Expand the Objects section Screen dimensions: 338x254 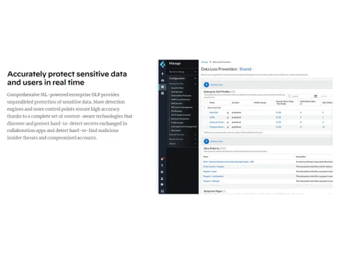pos(183,144)
